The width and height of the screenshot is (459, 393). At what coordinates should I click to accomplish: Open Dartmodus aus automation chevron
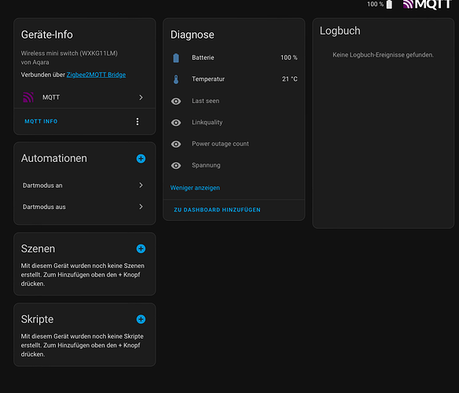(141, 207)
